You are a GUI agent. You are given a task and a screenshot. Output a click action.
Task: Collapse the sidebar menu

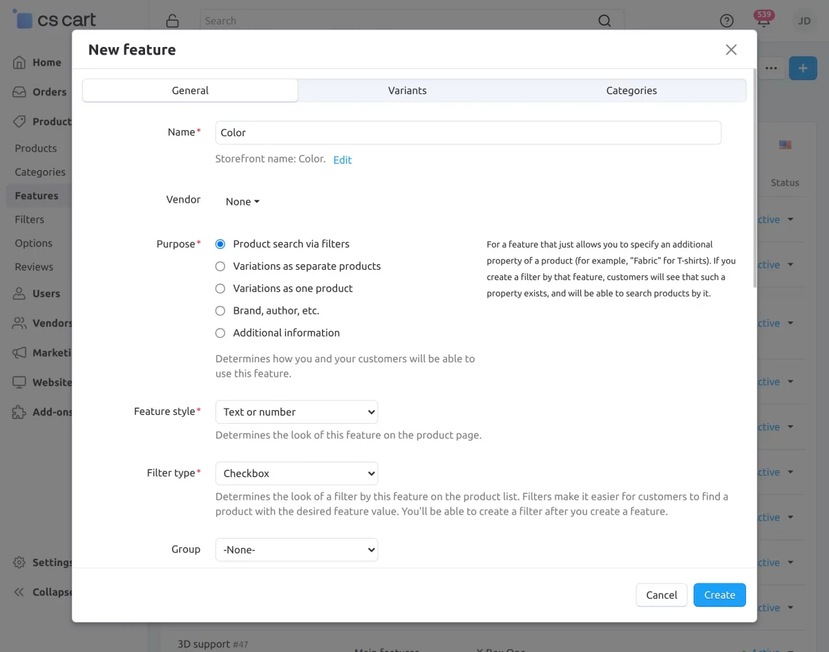[x=42, y=592]
